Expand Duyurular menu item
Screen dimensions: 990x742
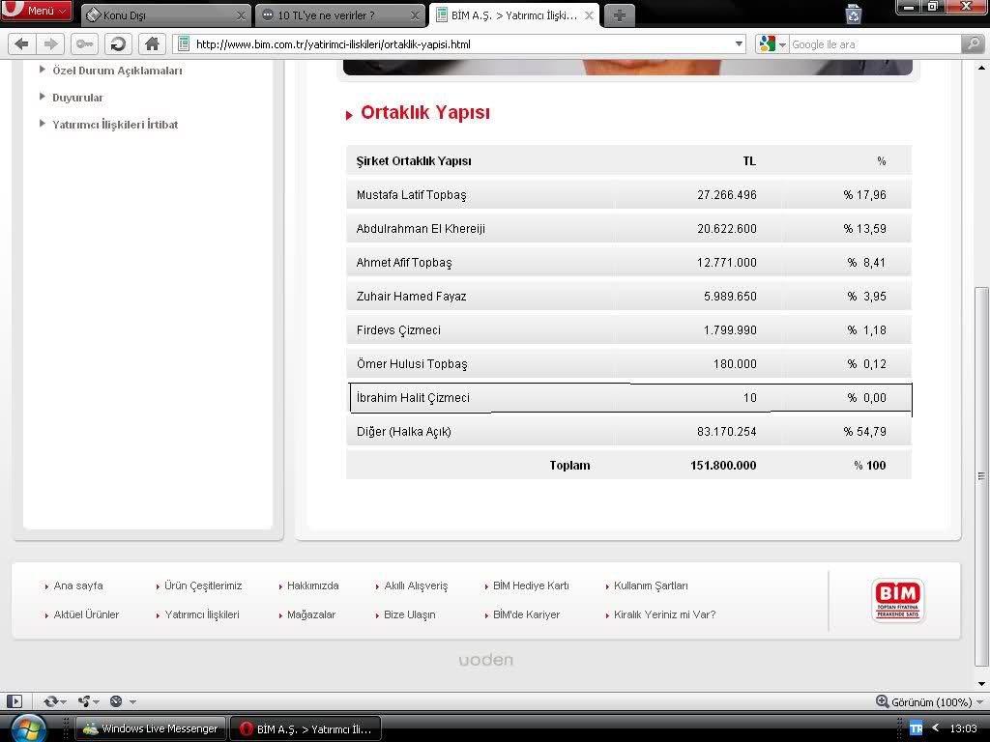click(77, 98)
